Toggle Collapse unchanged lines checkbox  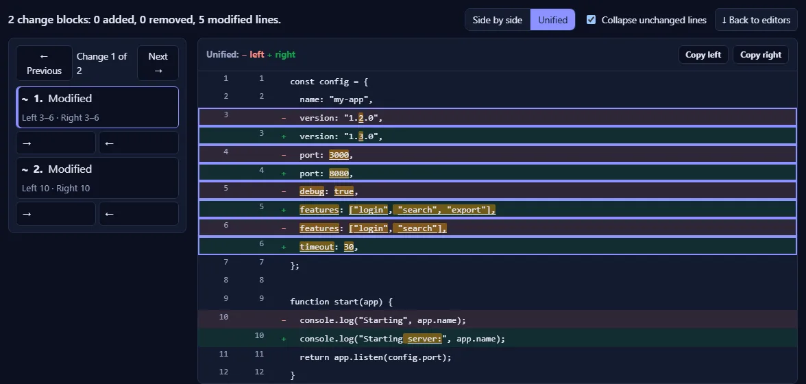(x=591, y=19)
